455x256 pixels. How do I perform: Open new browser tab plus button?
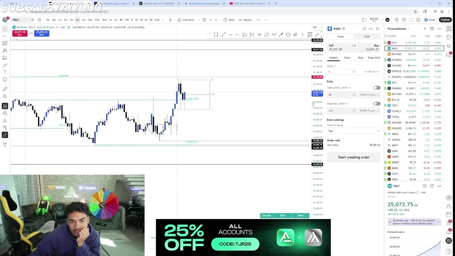[276, 4]
